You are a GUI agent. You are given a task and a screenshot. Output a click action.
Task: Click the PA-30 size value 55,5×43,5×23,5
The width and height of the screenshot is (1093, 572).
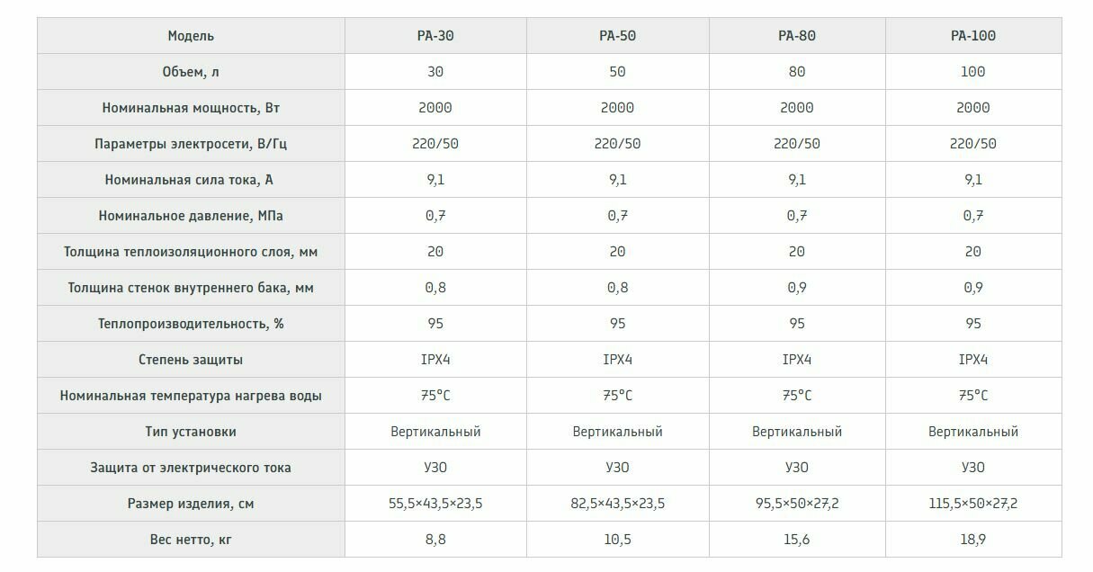[x=435, y=504]
